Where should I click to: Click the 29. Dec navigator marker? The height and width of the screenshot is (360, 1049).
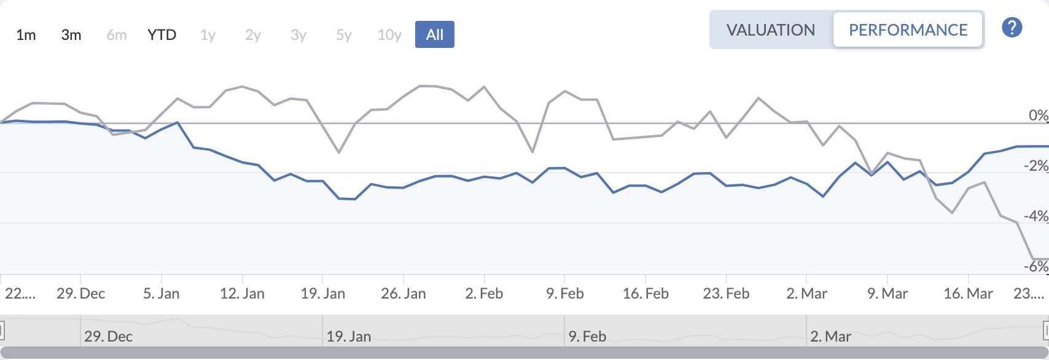(108, 337)
